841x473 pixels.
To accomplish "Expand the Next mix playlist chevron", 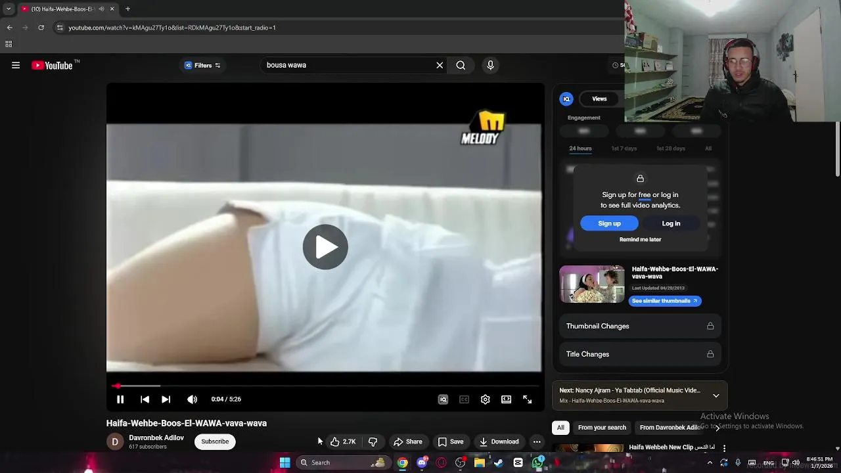I will tap(716, 395).
